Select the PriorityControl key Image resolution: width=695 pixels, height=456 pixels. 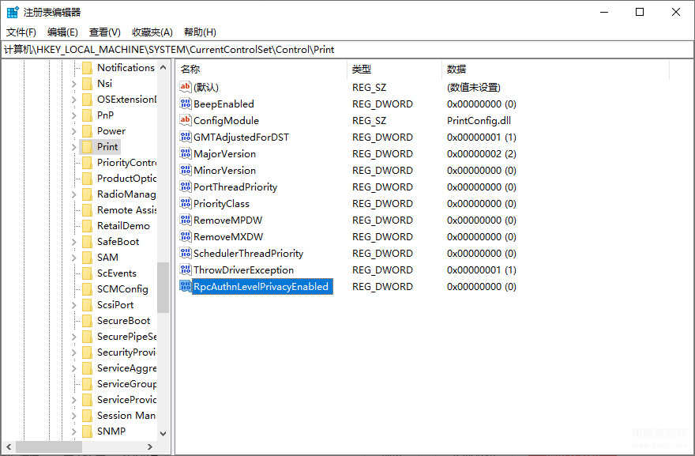tap(126, 162)
